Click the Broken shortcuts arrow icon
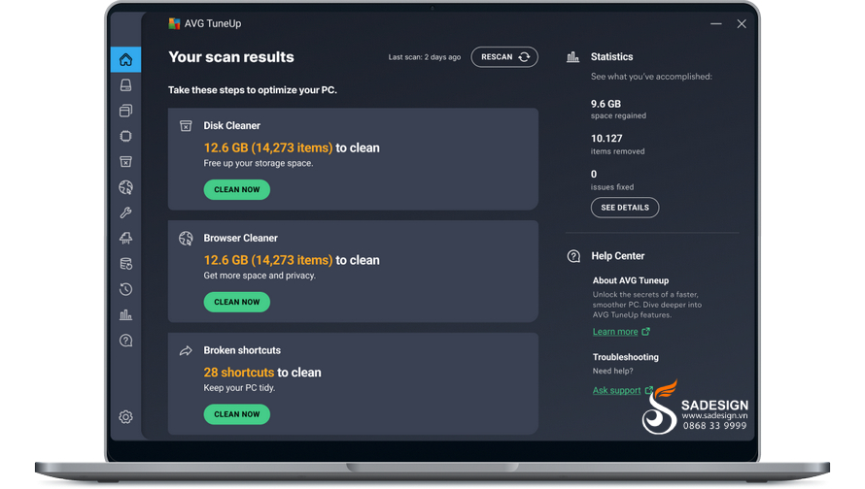The width and height of the screenshot is (865, 489). click(186, 351)
